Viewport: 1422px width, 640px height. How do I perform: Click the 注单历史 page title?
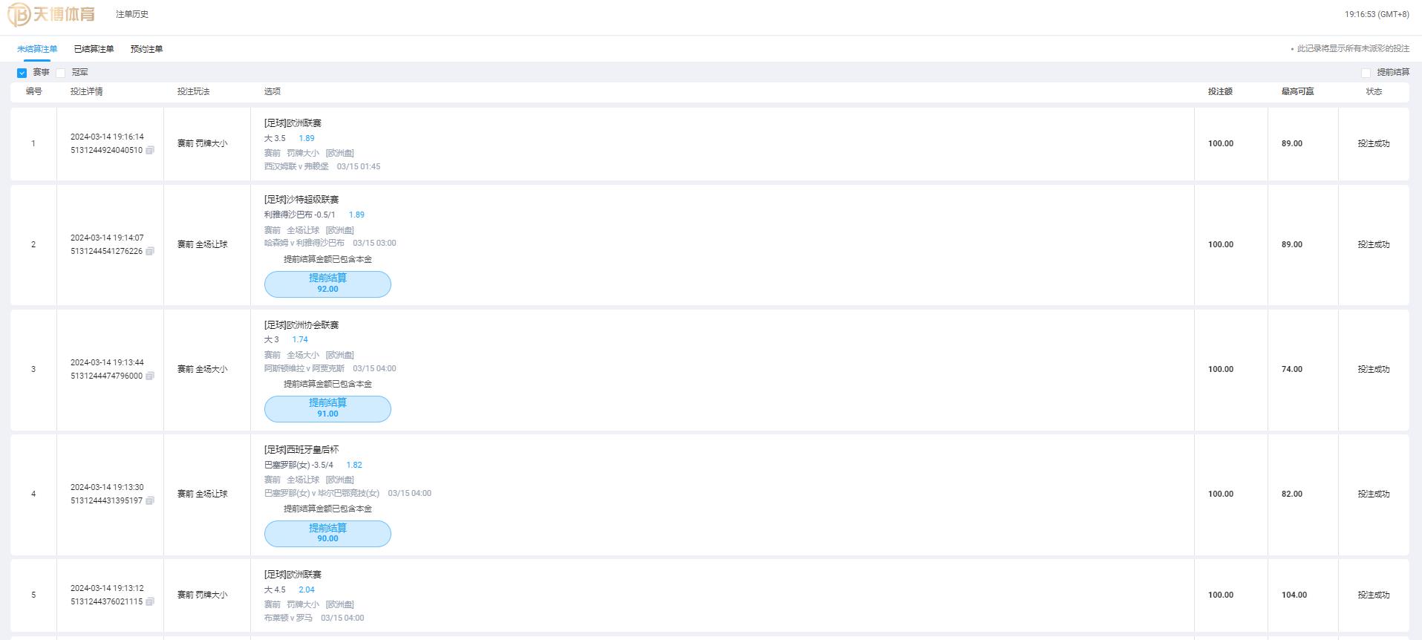(x=132, y=14)
